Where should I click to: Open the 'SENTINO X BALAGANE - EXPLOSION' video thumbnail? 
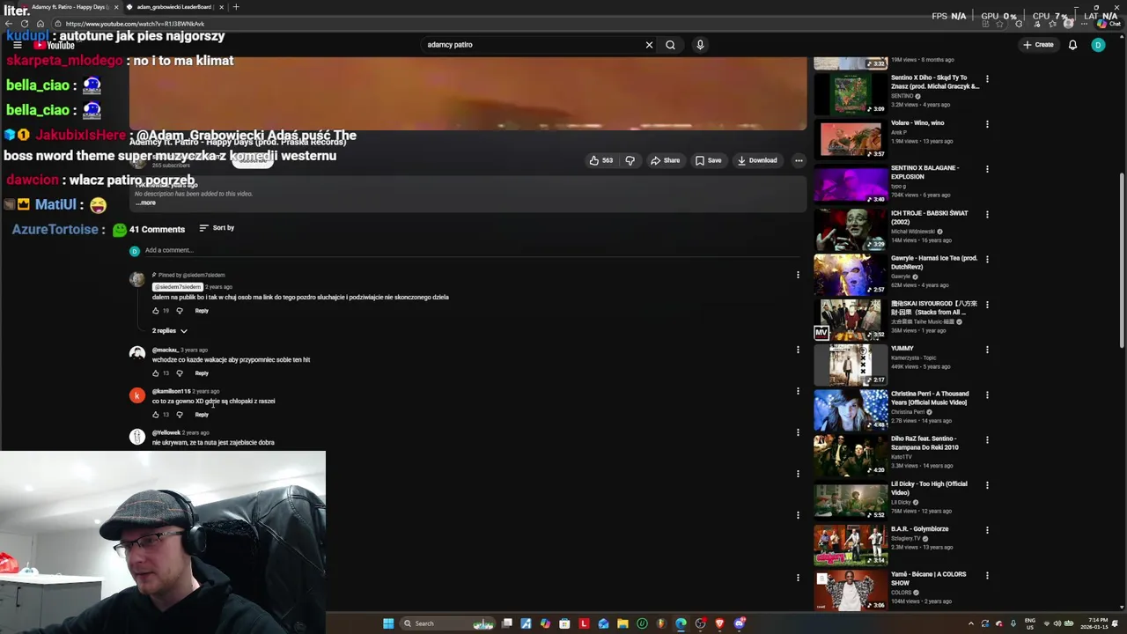[x=851, y=183]
